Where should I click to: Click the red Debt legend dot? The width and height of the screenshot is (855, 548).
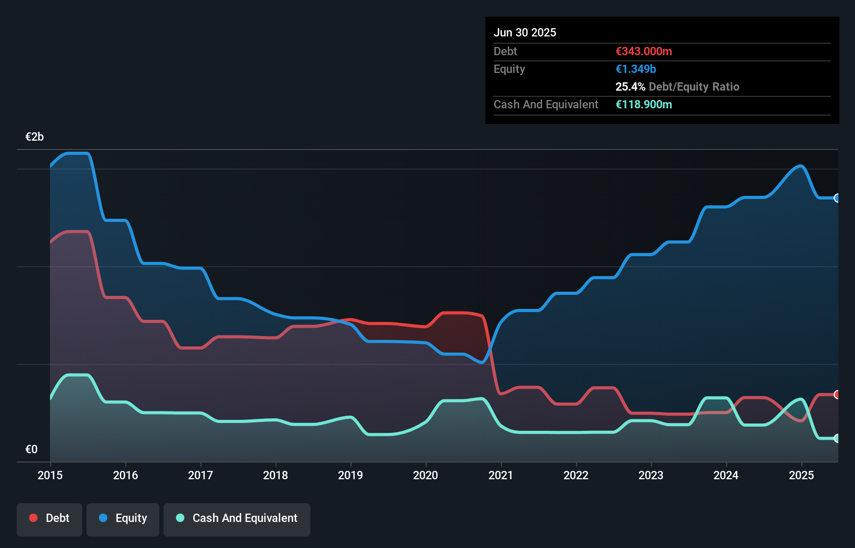(x=33, y=518)
